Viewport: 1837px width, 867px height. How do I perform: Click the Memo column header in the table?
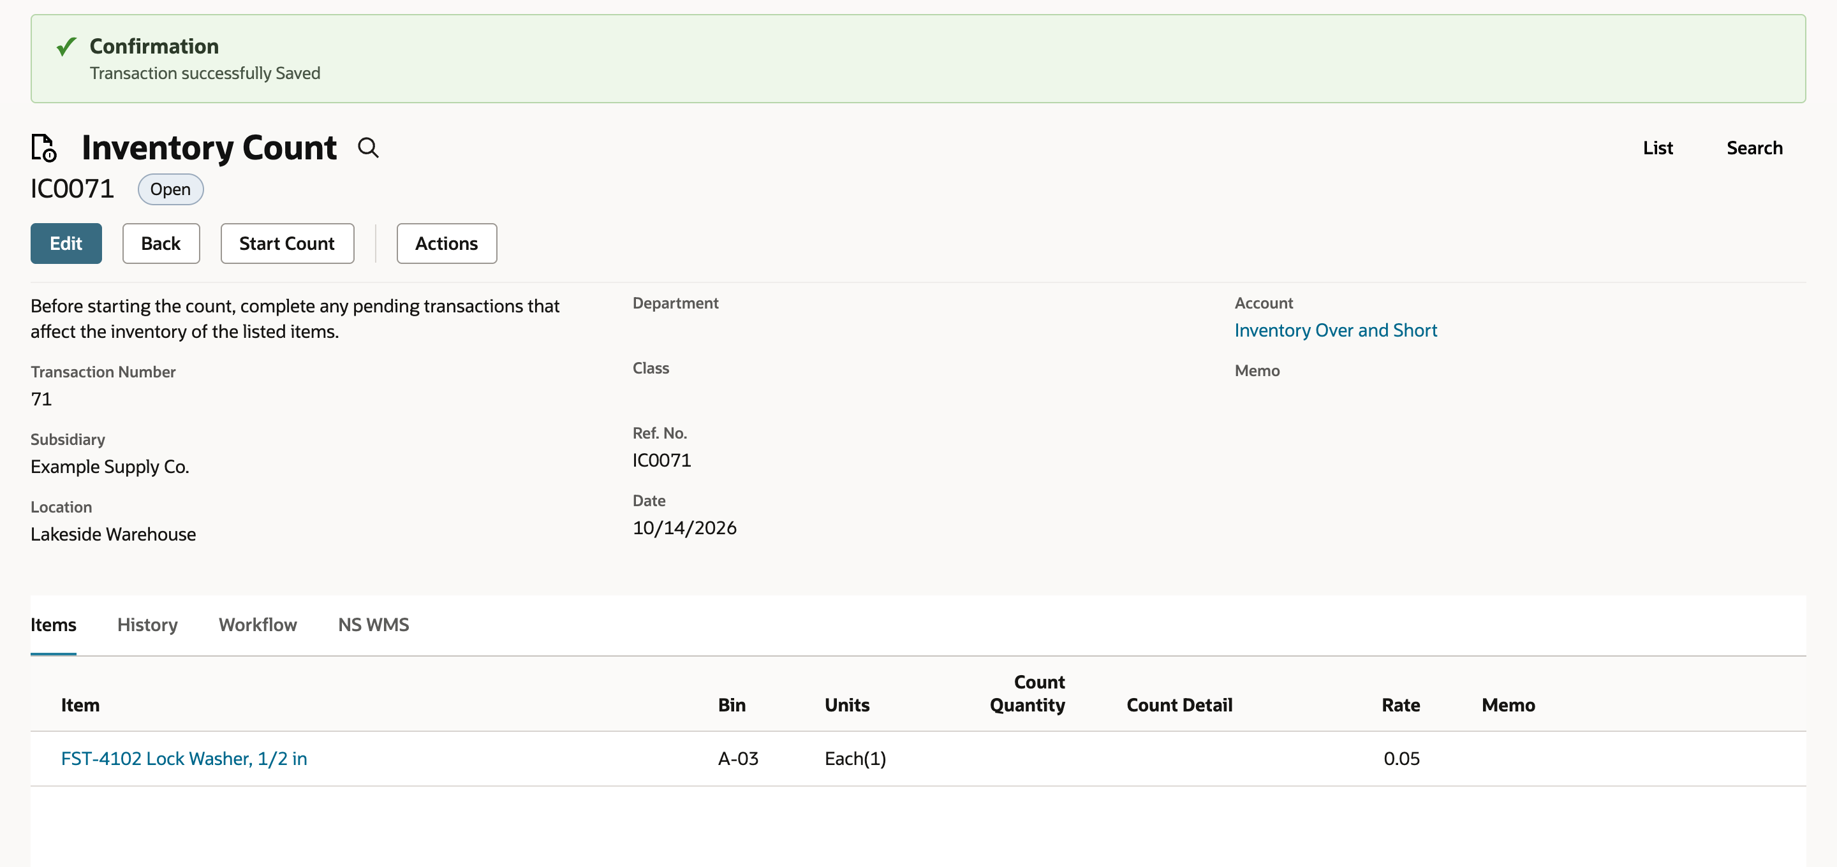click(1509, 705)
